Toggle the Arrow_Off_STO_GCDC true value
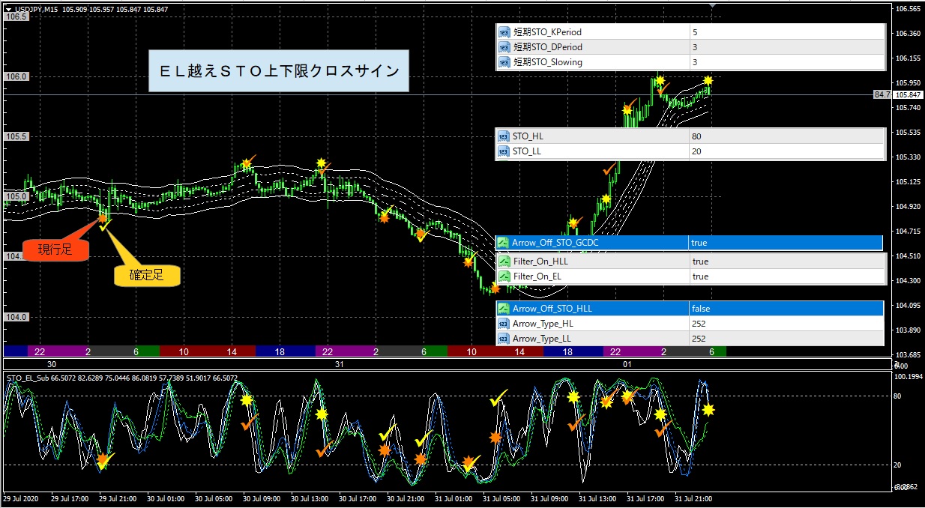Image resolution: width=925 pixels, height=508 pixels. (786, 243)
